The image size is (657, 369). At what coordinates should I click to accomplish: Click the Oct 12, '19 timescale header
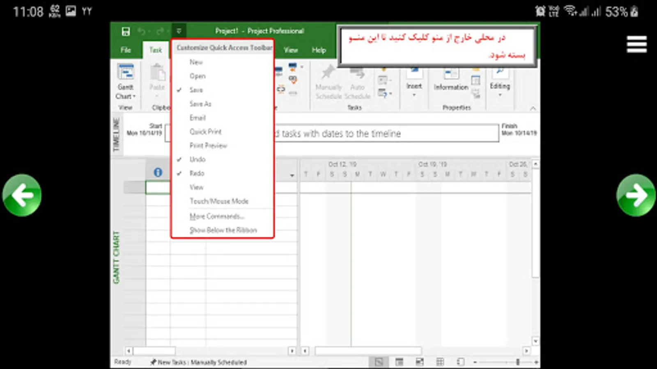tap(342, 164)
